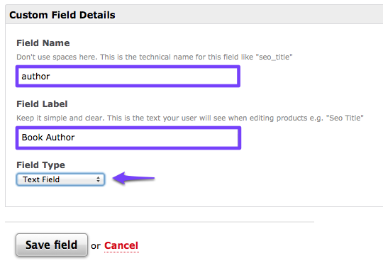383x273 pixels.
Task: Click the hint text mentioning "seo_title"
Action: click(155, 57)
